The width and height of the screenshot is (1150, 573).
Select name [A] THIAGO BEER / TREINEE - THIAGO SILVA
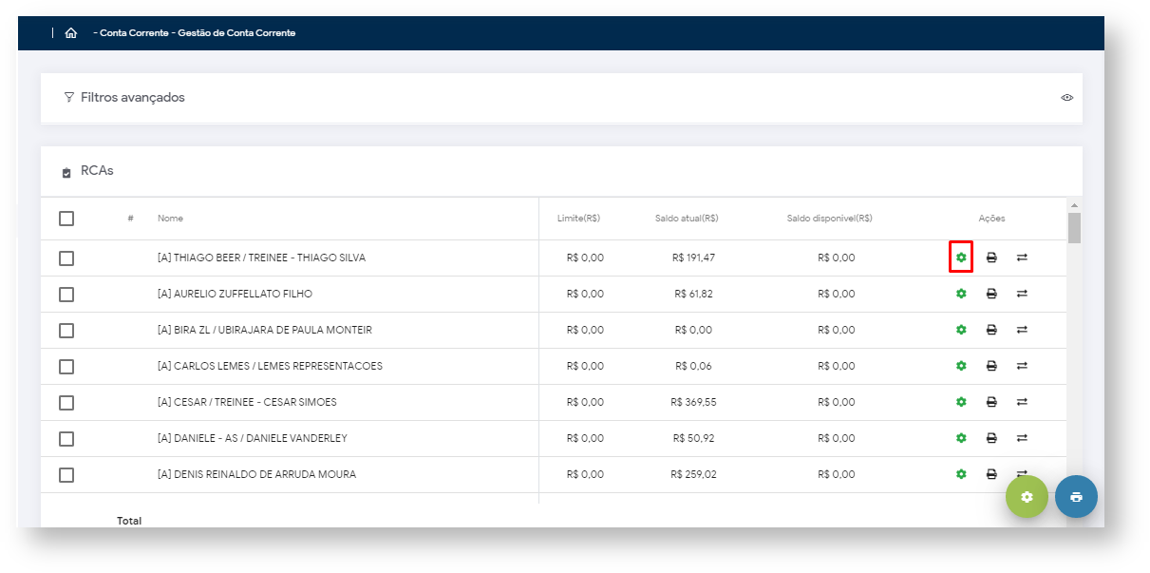click(x=261, y=258)
